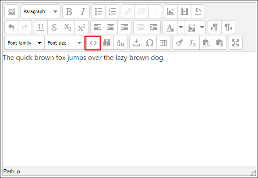Open the Font size dropdown
258x178 pixels.
click(64, 43)
